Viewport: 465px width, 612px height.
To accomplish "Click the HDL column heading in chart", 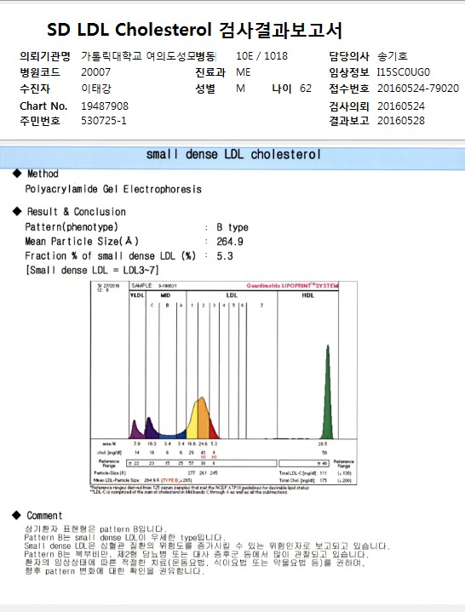I will [307, 295].
